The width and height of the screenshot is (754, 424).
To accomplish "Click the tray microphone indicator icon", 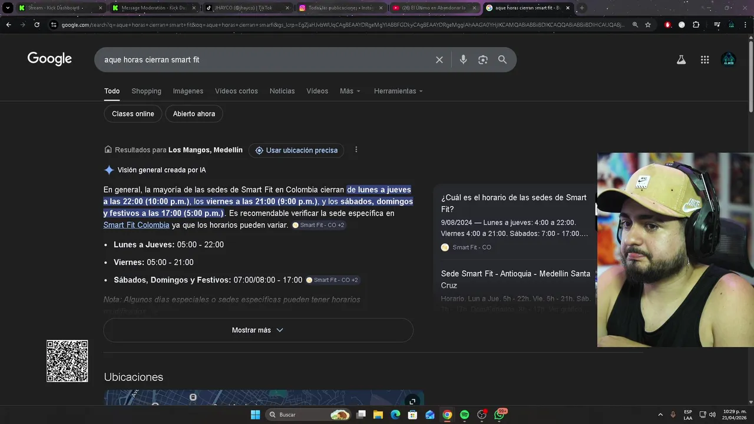I will 673,415.
